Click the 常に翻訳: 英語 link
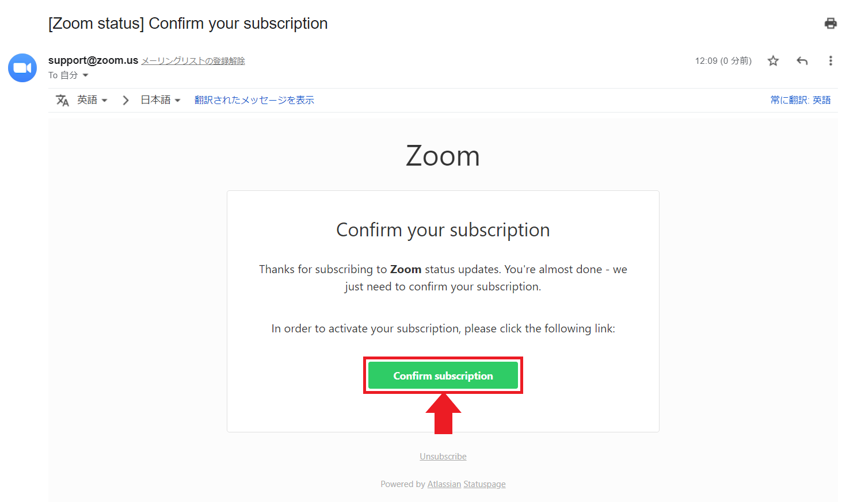 [801, 100]
